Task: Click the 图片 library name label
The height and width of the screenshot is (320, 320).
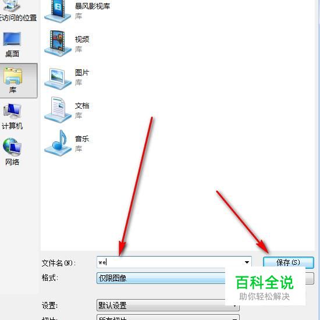Action: click(x=82, y=73)
